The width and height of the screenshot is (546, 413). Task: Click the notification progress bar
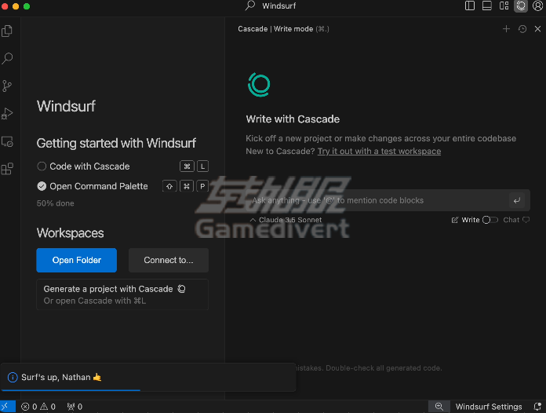(x=71, y=390)
